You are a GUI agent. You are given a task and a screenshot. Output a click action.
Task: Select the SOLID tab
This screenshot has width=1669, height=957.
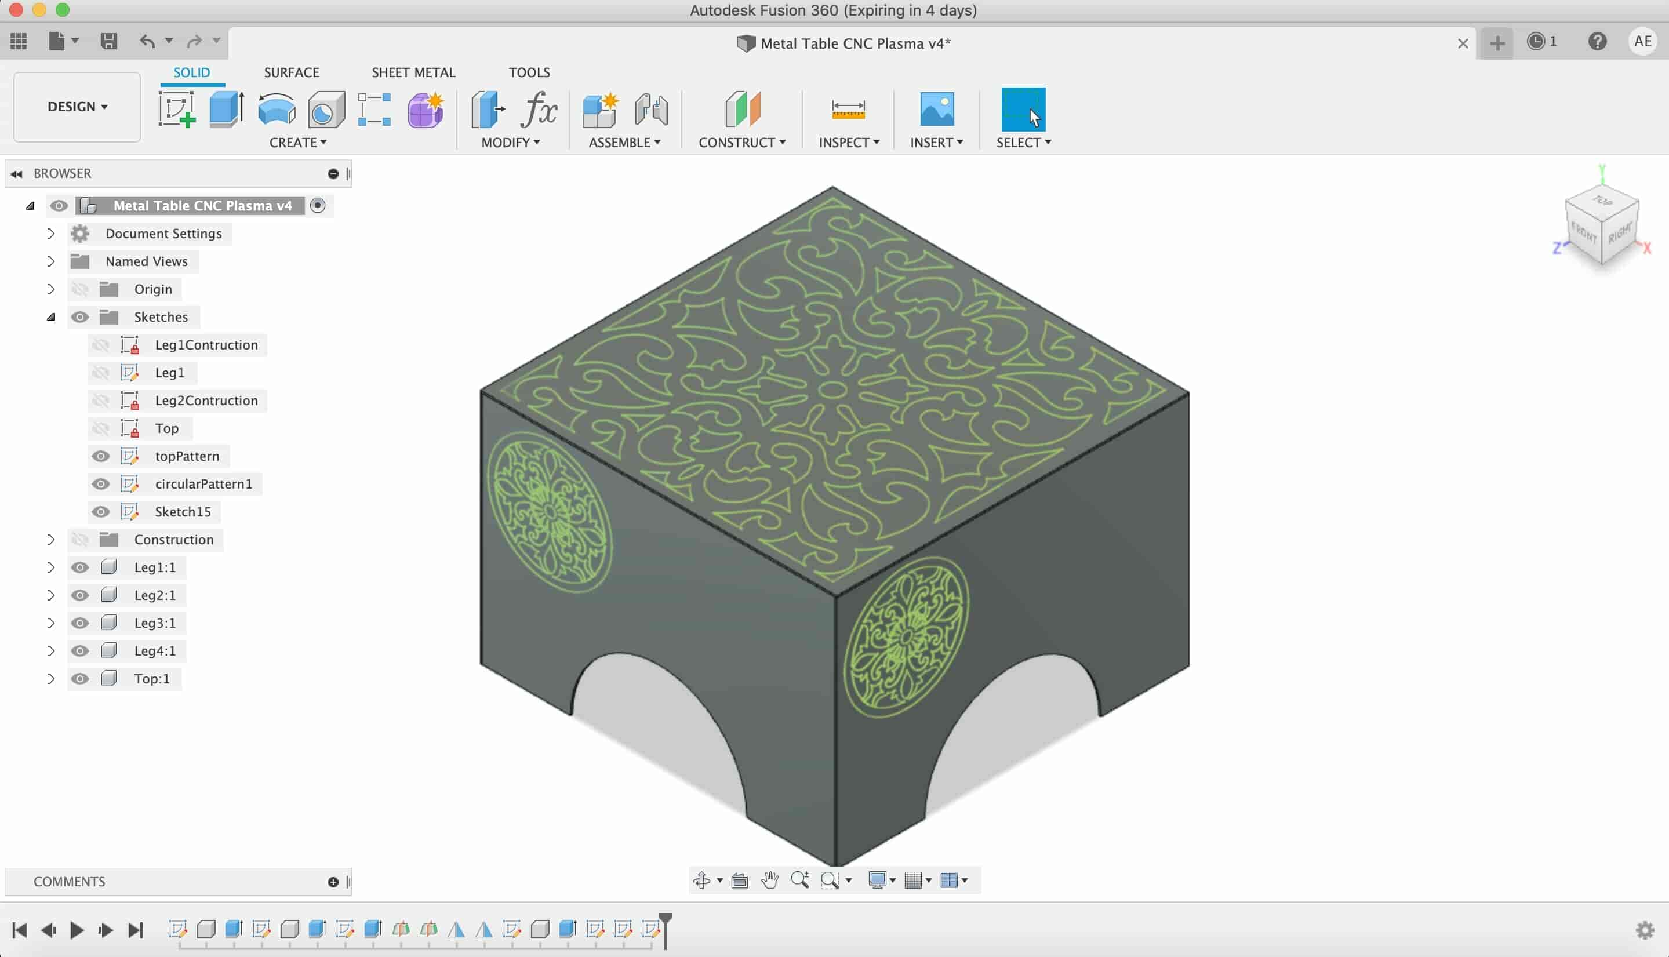191,72
